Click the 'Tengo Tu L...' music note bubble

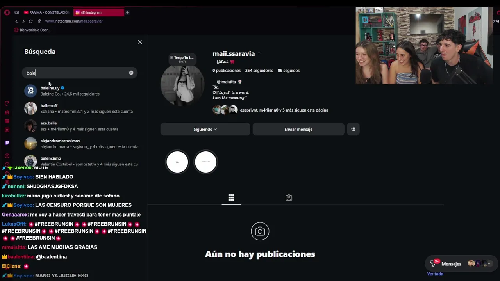[182, 59]
